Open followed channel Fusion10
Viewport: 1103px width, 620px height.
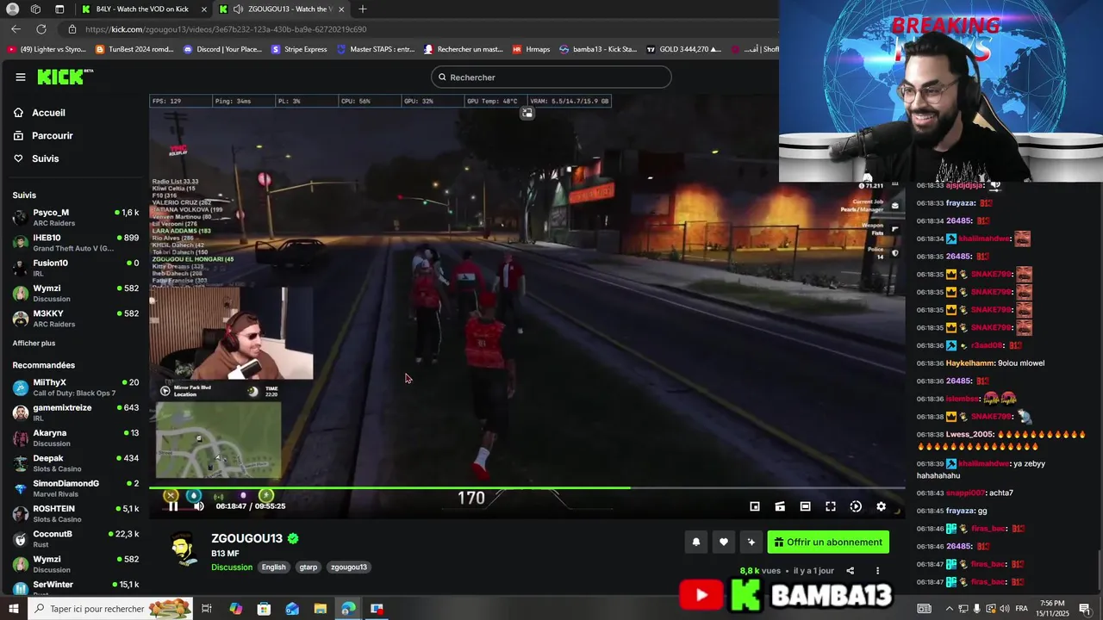tap(75, 268)
